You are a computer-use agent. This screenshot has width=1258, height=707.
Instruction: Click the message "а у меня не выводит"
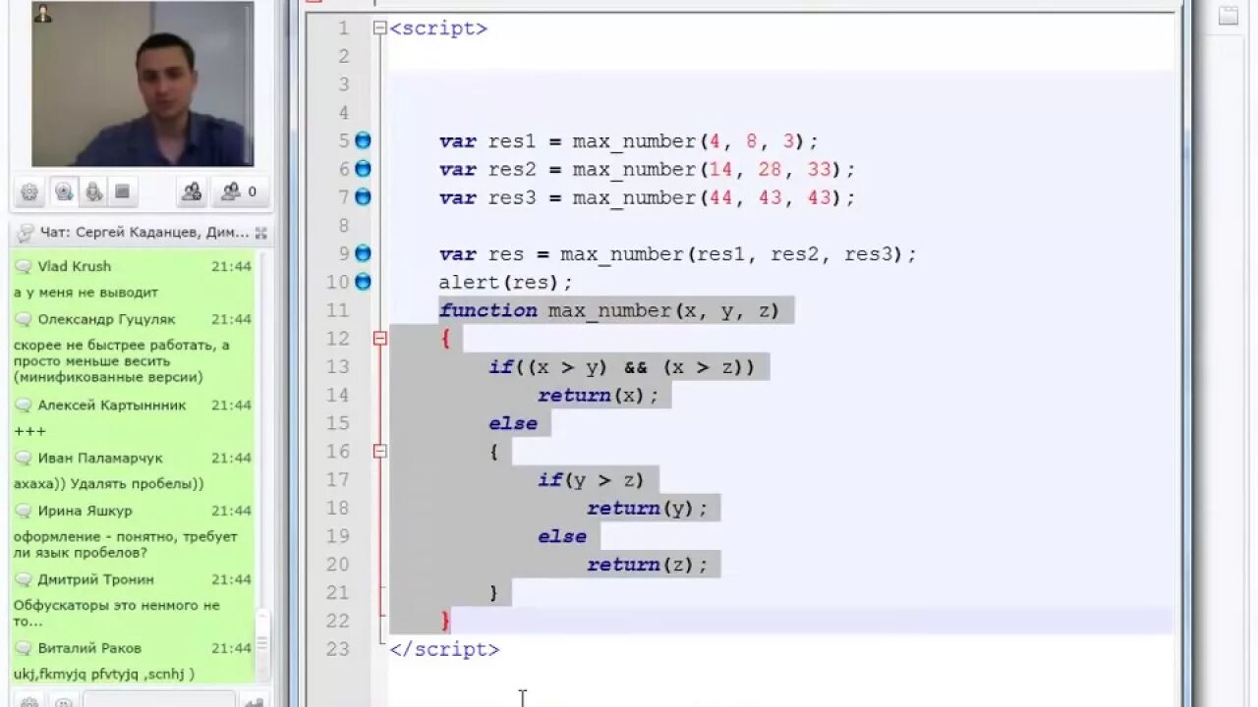click(x=86, y=293)
